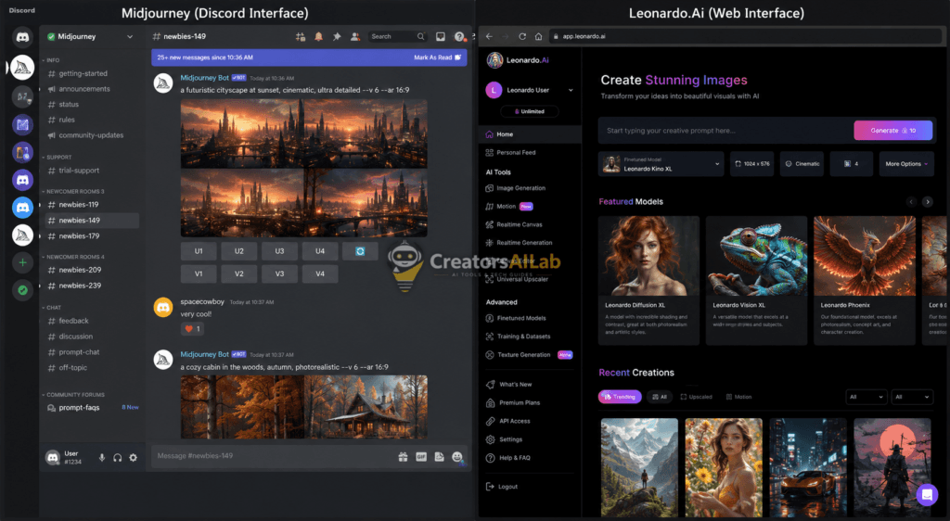Select the Motion filter tab

[x=738, y=397]
